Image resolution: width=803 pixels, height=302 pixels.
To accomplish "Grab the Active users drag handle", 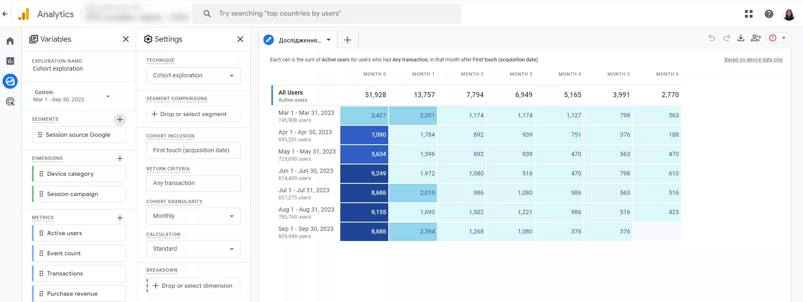I will click(41, 233).
